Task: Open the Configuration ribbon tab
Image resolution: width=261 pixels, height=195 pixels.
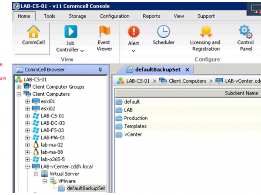Action: coord(114,16)
